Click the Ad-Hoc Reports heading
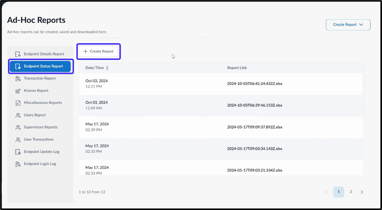This screenshot has width=382, height=210. (36, 20)
